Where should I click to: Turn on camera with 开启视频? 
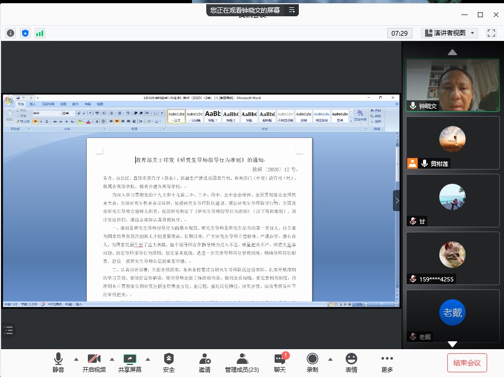(94, 362)
